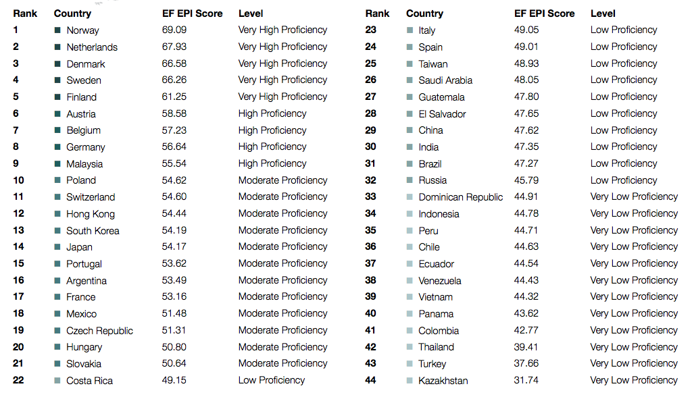Select the Hong Kong country name
This screenshot has height=399, width=692.
point(91,214)
